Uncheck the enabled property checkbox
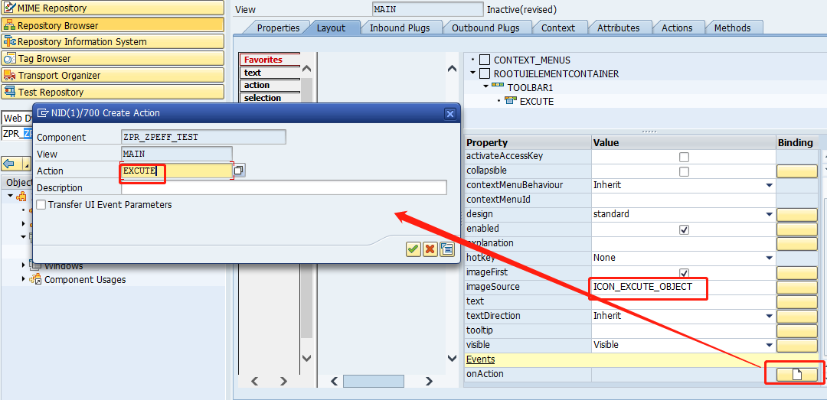The width and height of the screenshot is (827, 400). pyautogui.click(x=684, y=229)
